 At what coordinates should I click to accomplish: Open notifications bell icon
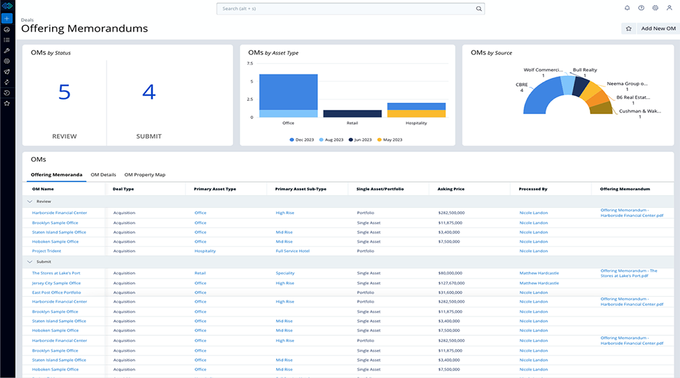pyautogui.click(x=627, y=8)
